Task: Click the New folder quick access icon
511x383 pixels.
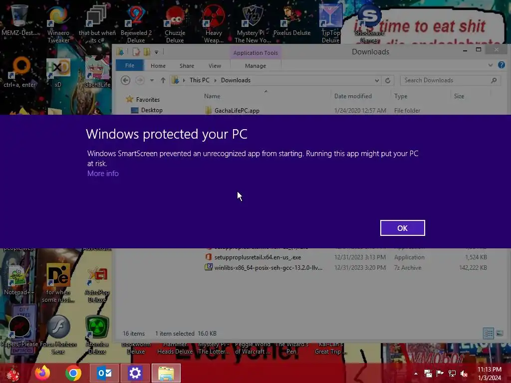Action: [147, 52]
